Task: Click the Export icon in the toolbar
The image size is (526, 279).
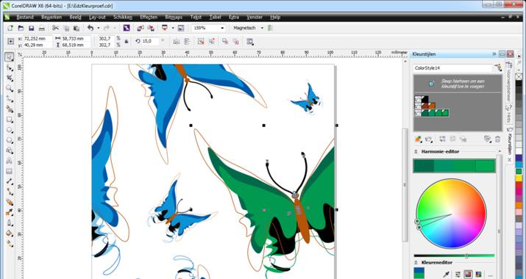Action: click(151, 28)
